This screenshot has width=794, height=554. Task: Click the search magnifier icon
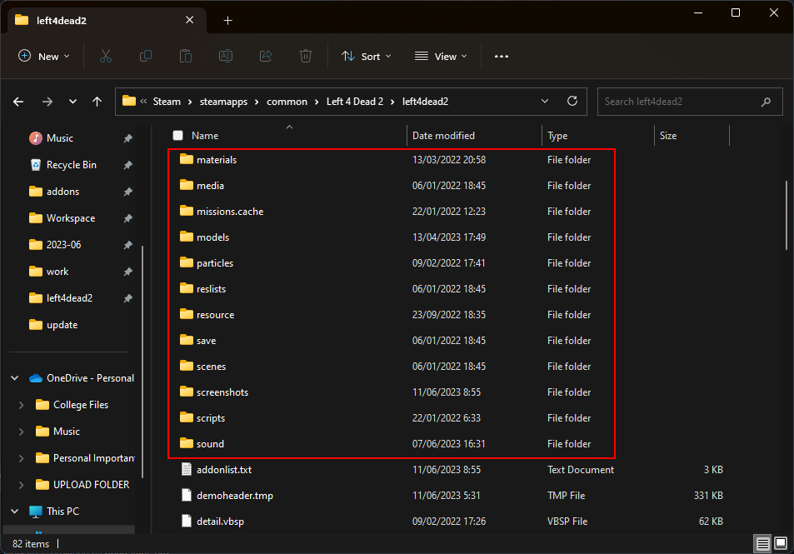(x=766, y=102)
